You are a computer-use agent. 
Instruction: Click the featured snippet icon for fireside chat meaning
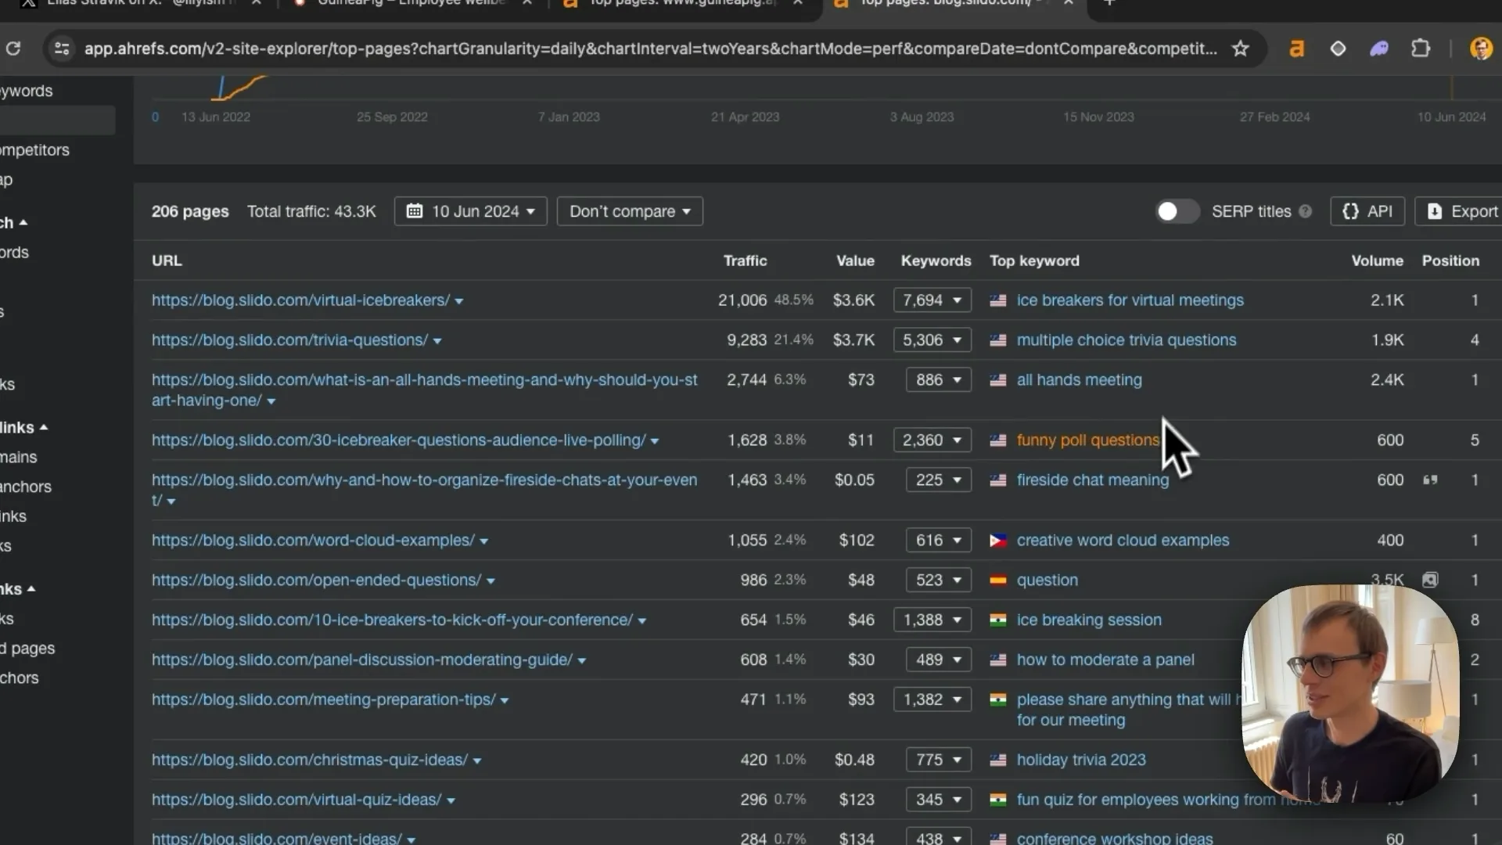coord(1430,480)
